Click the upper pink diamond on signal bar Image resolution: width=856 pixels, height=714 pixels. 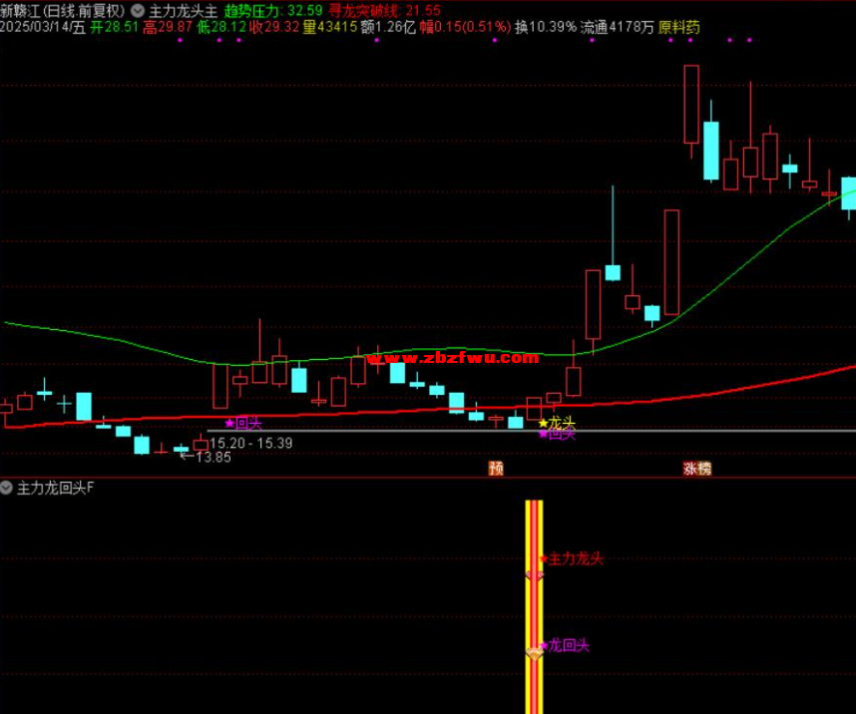click(x=535, y=575)
